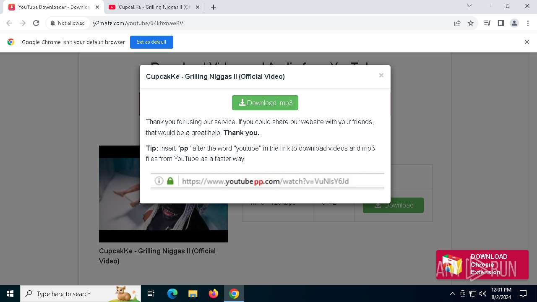Open the volume tray icon
537x302 pixels.
[x=483, y=294]
